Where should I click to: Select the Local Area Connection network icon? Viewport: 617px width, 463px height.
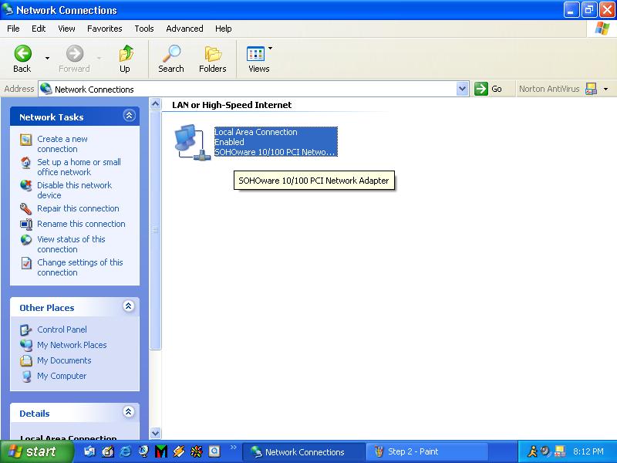pyautogui.click(x=192, y=142)
